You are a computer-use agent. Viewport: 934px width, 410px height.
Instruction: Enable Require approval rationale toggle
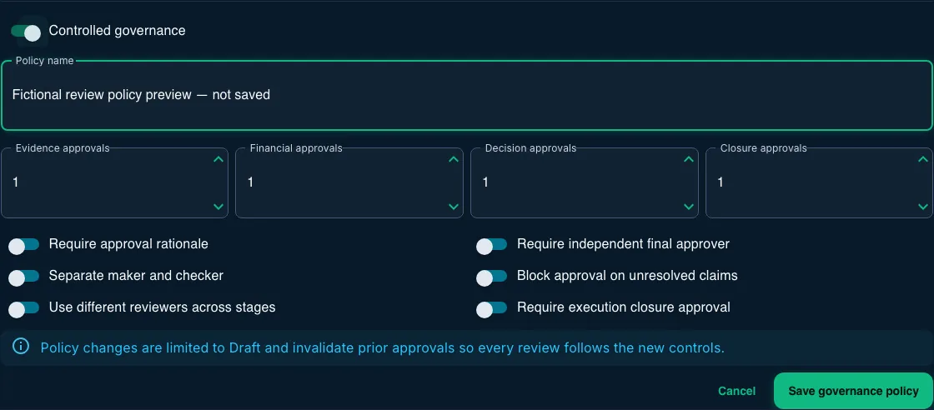tap(24, 244)
